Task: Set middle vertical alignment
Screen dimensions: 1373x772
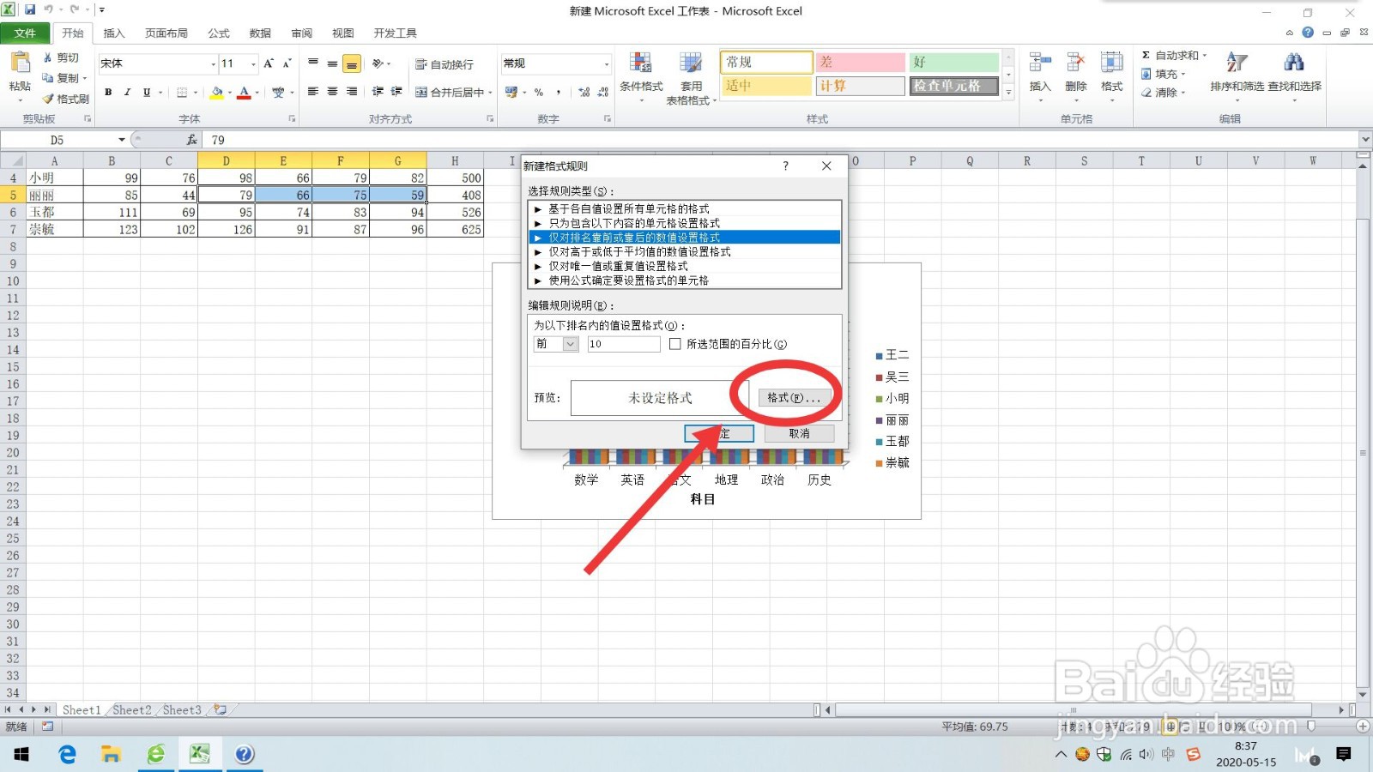Action: pyautogui.click(x=332, y=63)
